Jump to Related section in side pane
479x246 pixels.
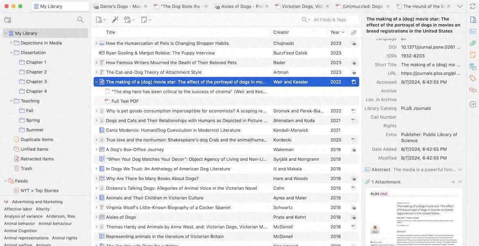(472, 90)
